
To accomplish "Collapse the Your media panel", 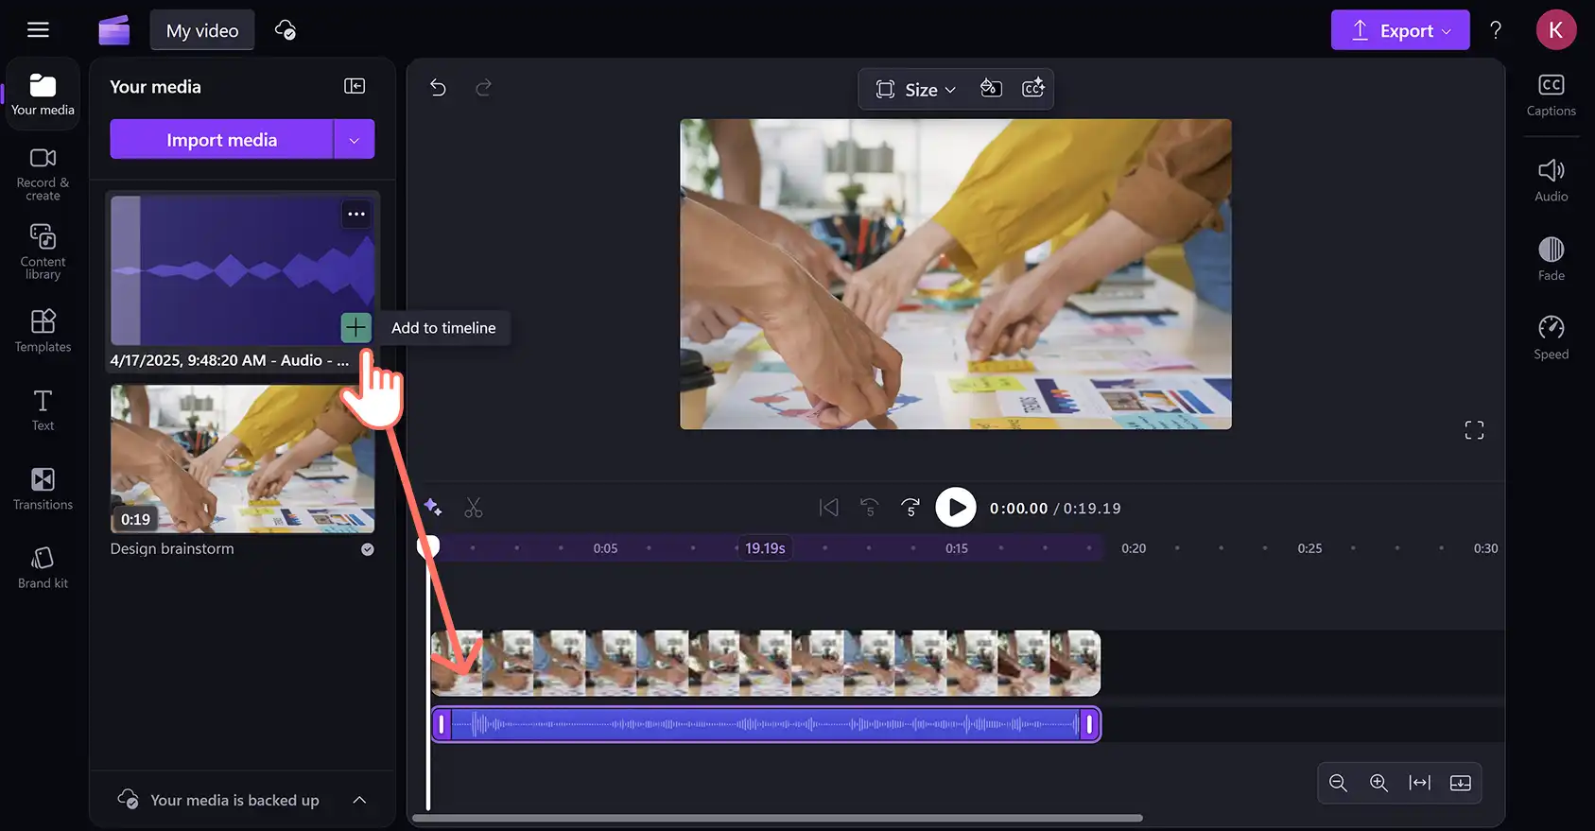I will [x=355, y=86].
